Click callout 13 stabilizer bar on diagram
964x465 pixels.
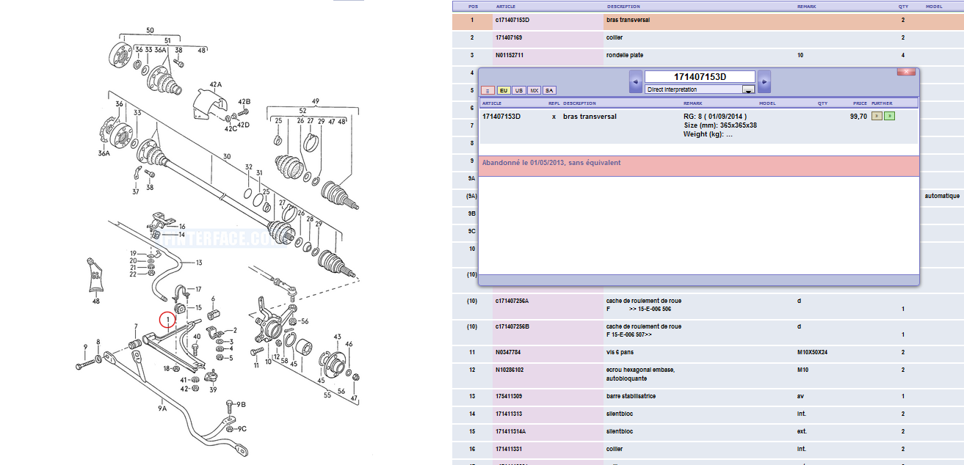click(x=199, y=262)
